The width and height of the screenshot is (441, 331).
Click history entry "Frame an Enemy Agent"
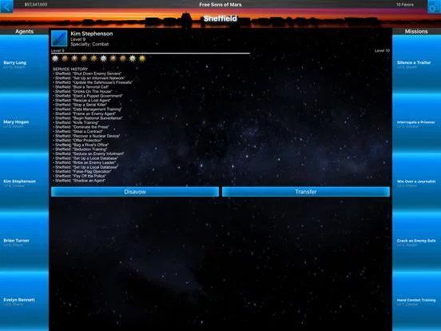(85, 114)
